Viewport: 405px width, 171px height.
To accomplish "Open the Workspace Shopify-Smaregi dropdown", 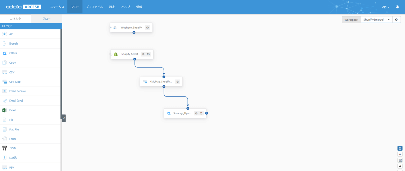I will pyautogui.click(x=377, y=20).
